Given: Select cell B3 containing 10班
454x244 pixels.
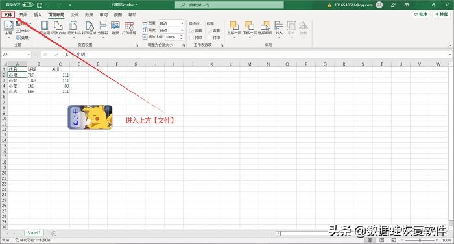Looking at the screenshot, I should pyautogui.click(x=39, y=80).
